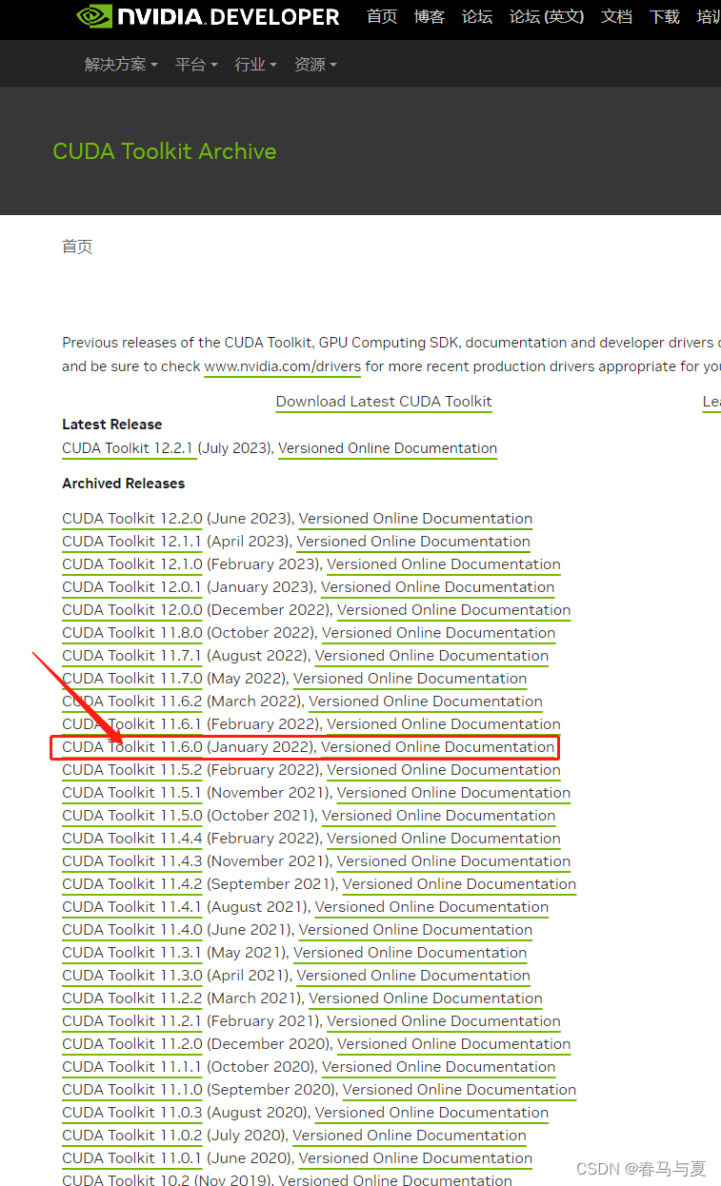
Task: Open Versioned Online Documentation for 11.3.1
Action: coord(411,953)
